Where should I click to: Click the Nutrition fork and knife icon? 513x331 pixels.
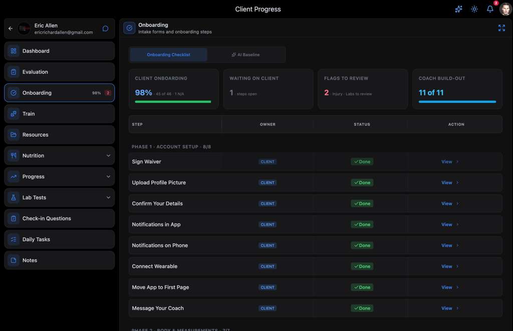coord(14,156)
